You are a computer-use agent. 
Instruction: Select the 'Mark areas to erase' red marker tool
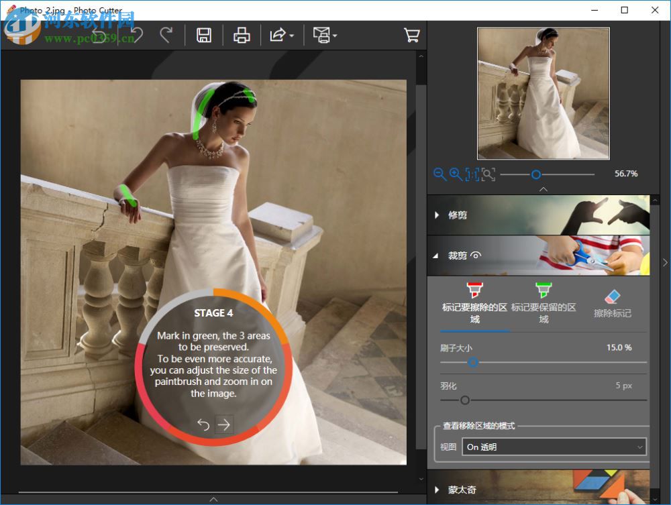[474, 302]
